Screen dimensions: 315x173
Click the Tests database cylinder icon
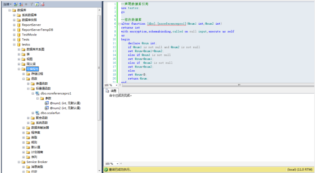19,39
